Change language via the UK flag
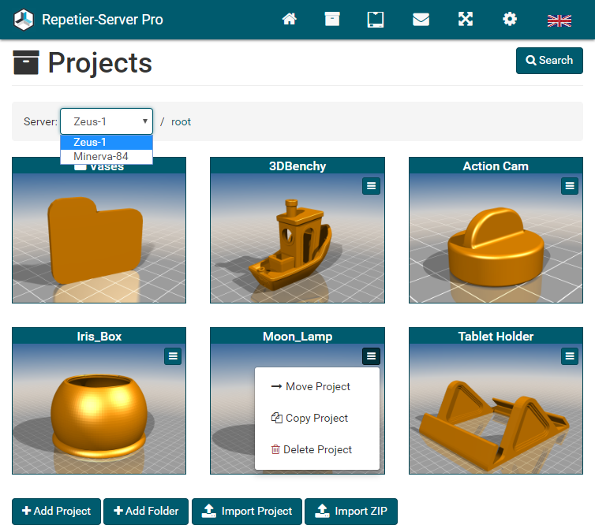This screenshot has height=525, width=595. click(559, 20)
